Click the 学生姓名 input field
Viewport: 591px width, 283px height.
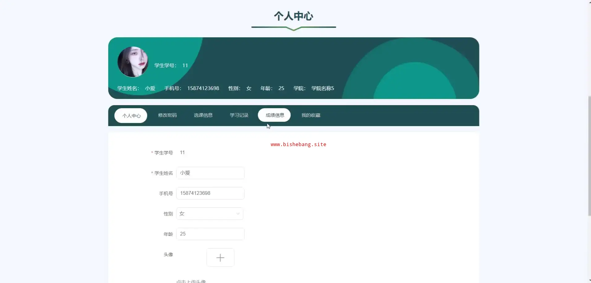pos(210,173)
